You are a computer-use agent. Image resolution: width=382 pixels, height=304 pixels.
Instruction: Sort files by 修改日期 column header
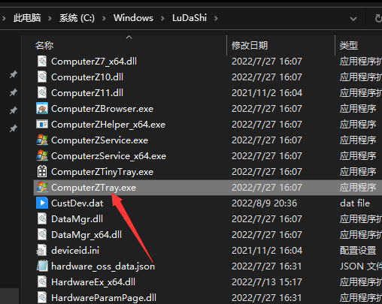tap(250, 46)
